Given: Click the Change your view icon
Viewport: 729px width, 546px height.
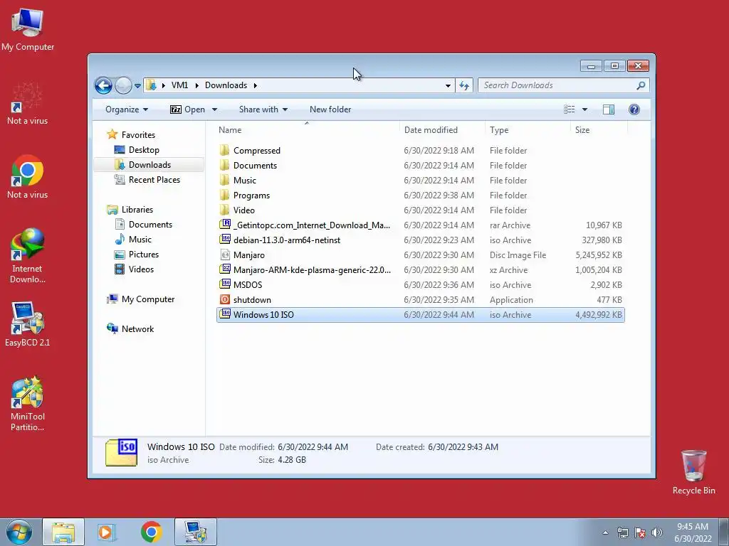Looking at the screenshot, I should coord(569,109).
